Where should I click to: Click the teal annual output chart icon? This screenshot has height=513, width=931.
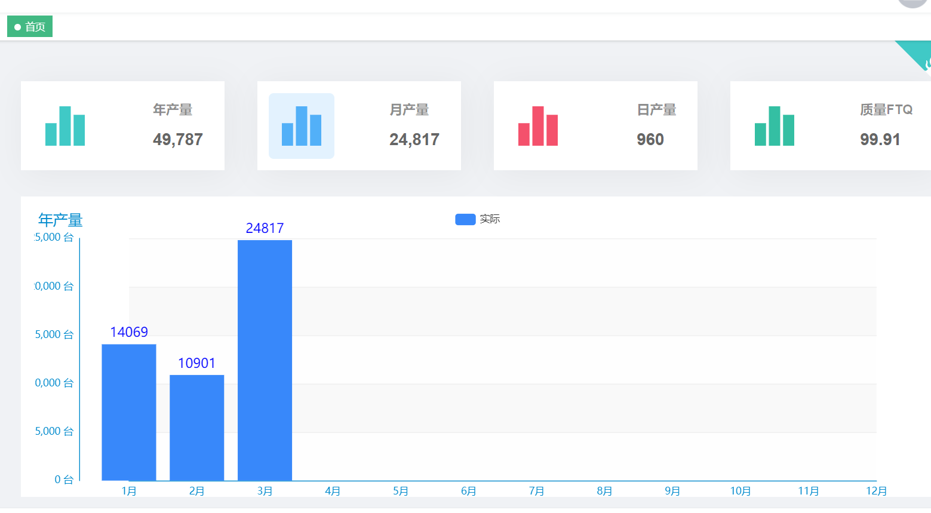click(65, 126)
